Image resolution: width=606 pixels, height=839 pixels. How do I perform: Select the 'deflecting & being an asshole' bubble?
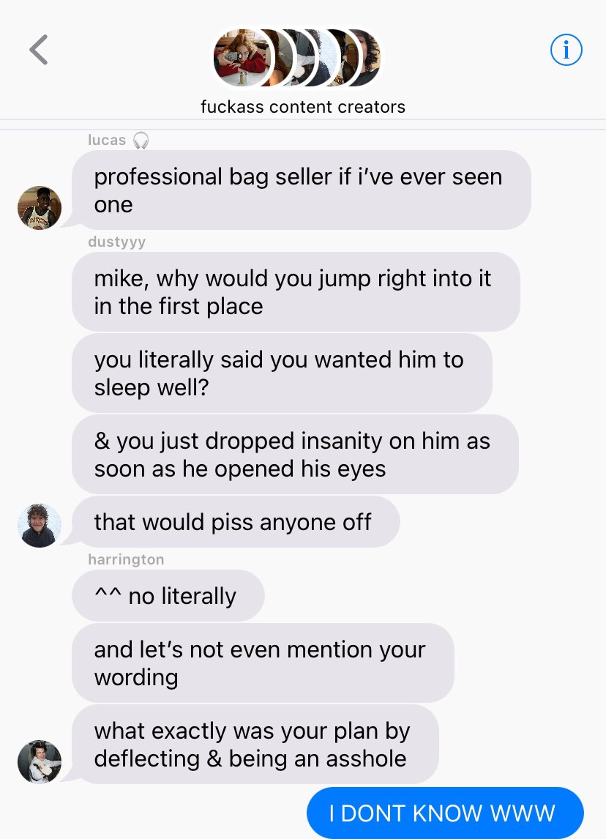255,745
